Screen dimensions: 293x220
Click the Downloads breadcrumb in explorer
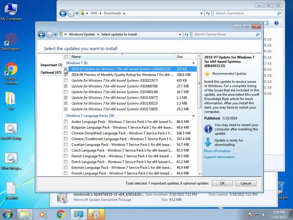point(112,13)
